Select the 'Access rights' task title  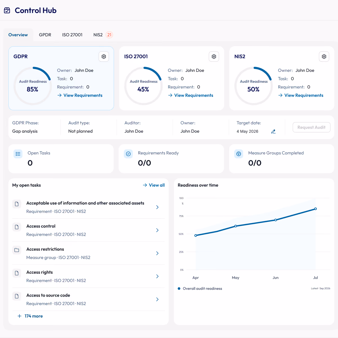39,272
